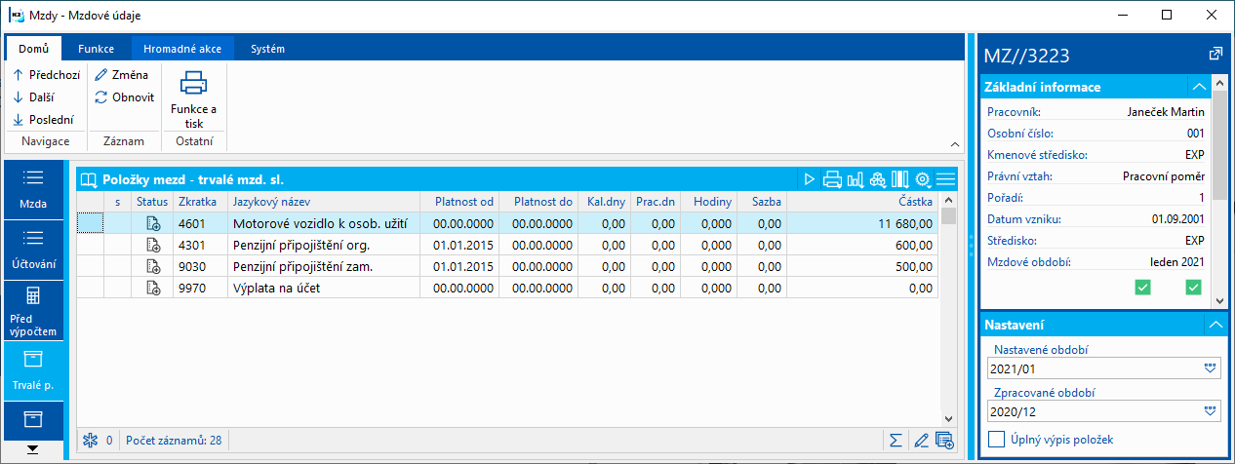Open the columns setup icon in grid header

(x=900, y=179)
